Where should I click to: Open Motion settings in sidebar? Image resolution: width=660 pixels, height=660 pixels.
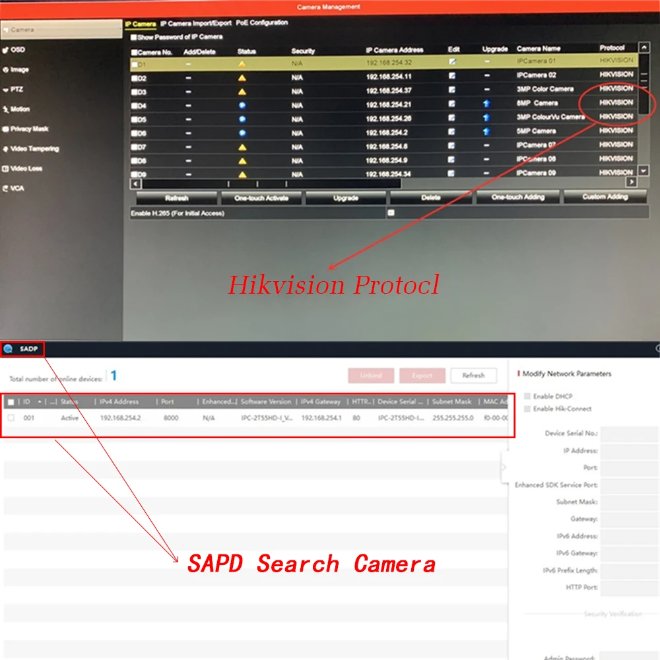click(16, 109)
